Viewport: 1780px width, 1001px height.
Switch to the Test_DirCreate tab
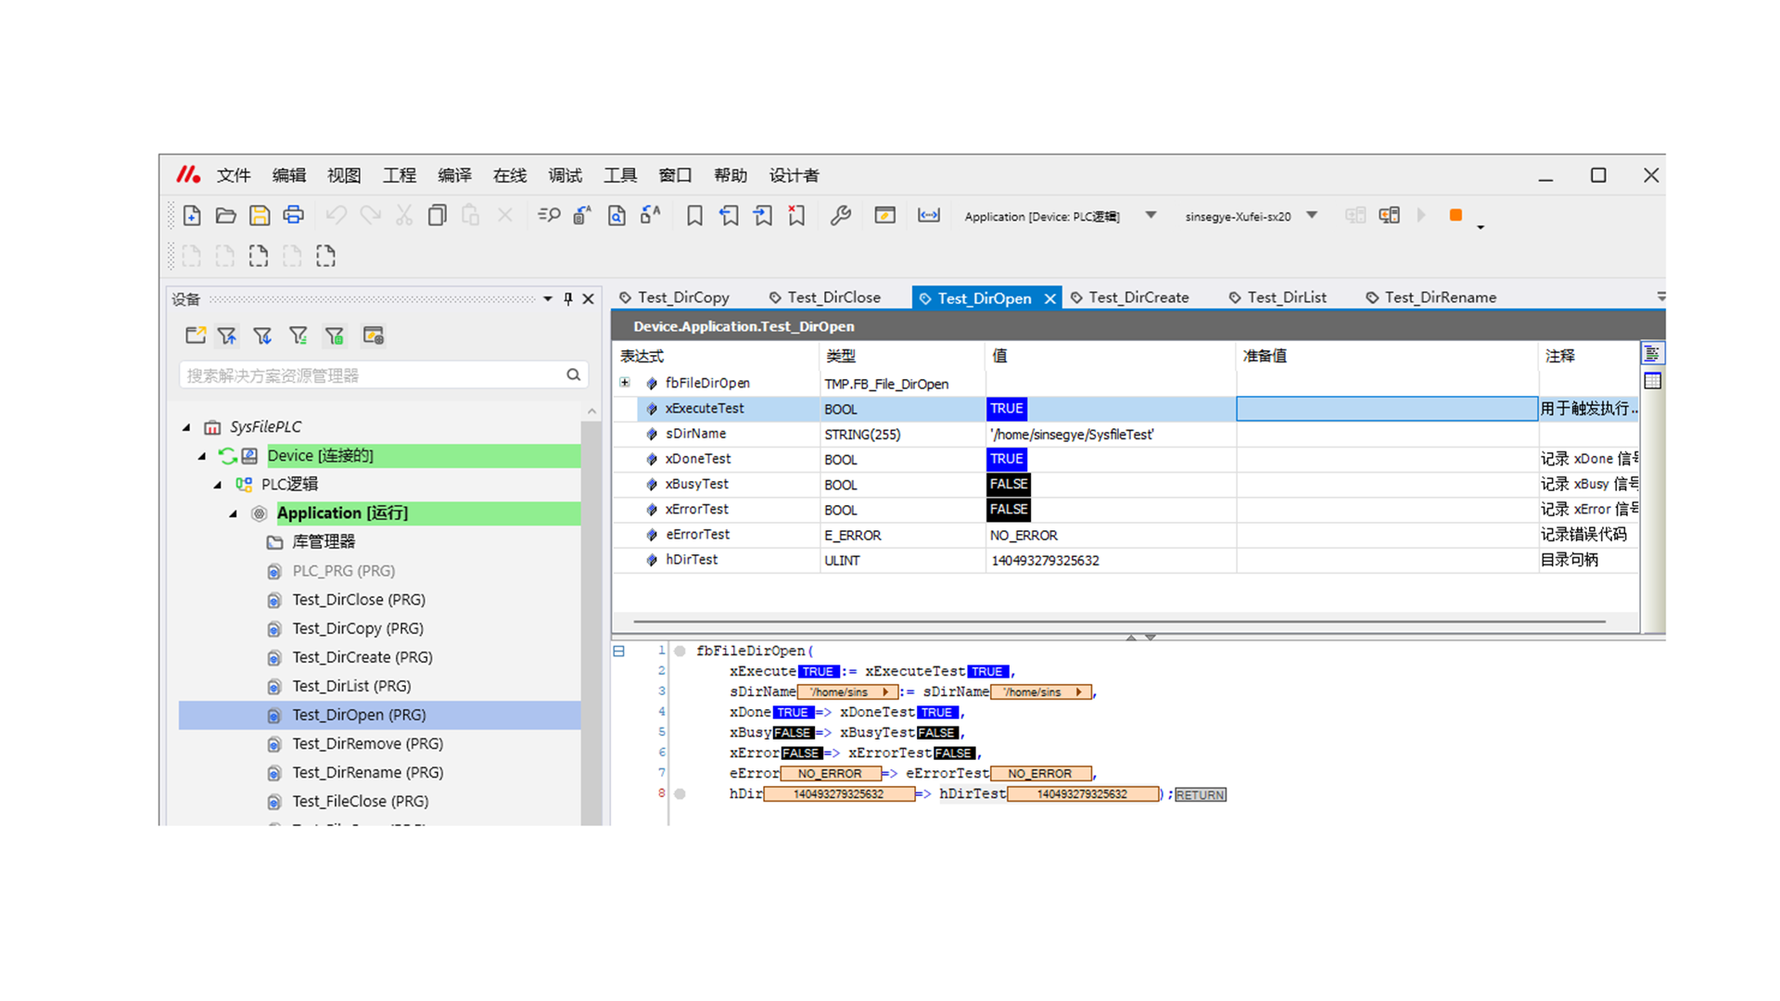pos(1130,298)
